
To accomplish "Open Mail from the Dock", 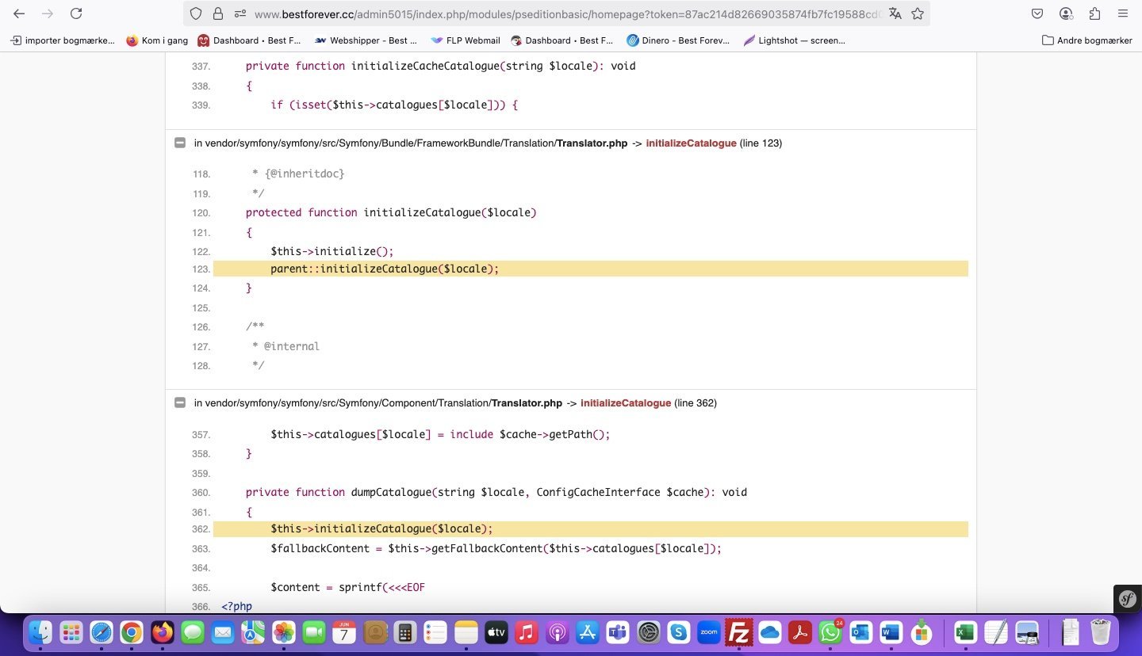I will (x=223, y=632).
